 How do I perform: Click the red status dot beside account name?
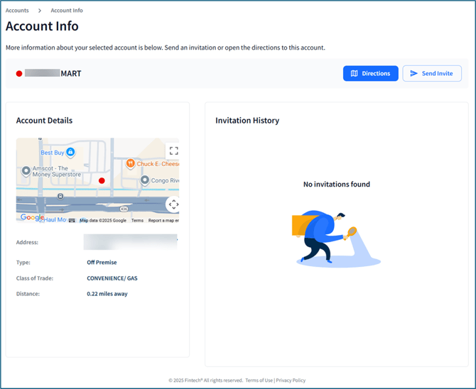tap(19, 74)
